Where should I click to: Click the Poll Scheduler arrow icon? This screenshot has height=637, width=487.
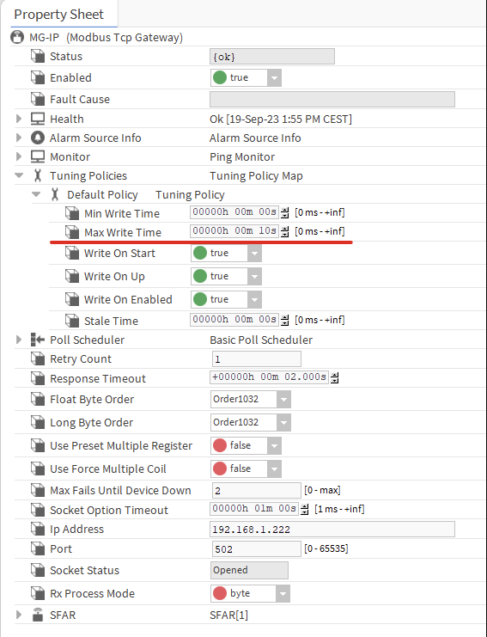tap(38, 340)
